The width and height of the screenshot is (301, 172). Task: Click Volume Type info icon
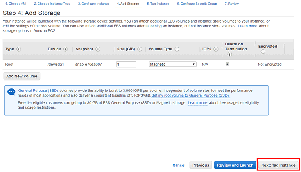tap(177, 49)
